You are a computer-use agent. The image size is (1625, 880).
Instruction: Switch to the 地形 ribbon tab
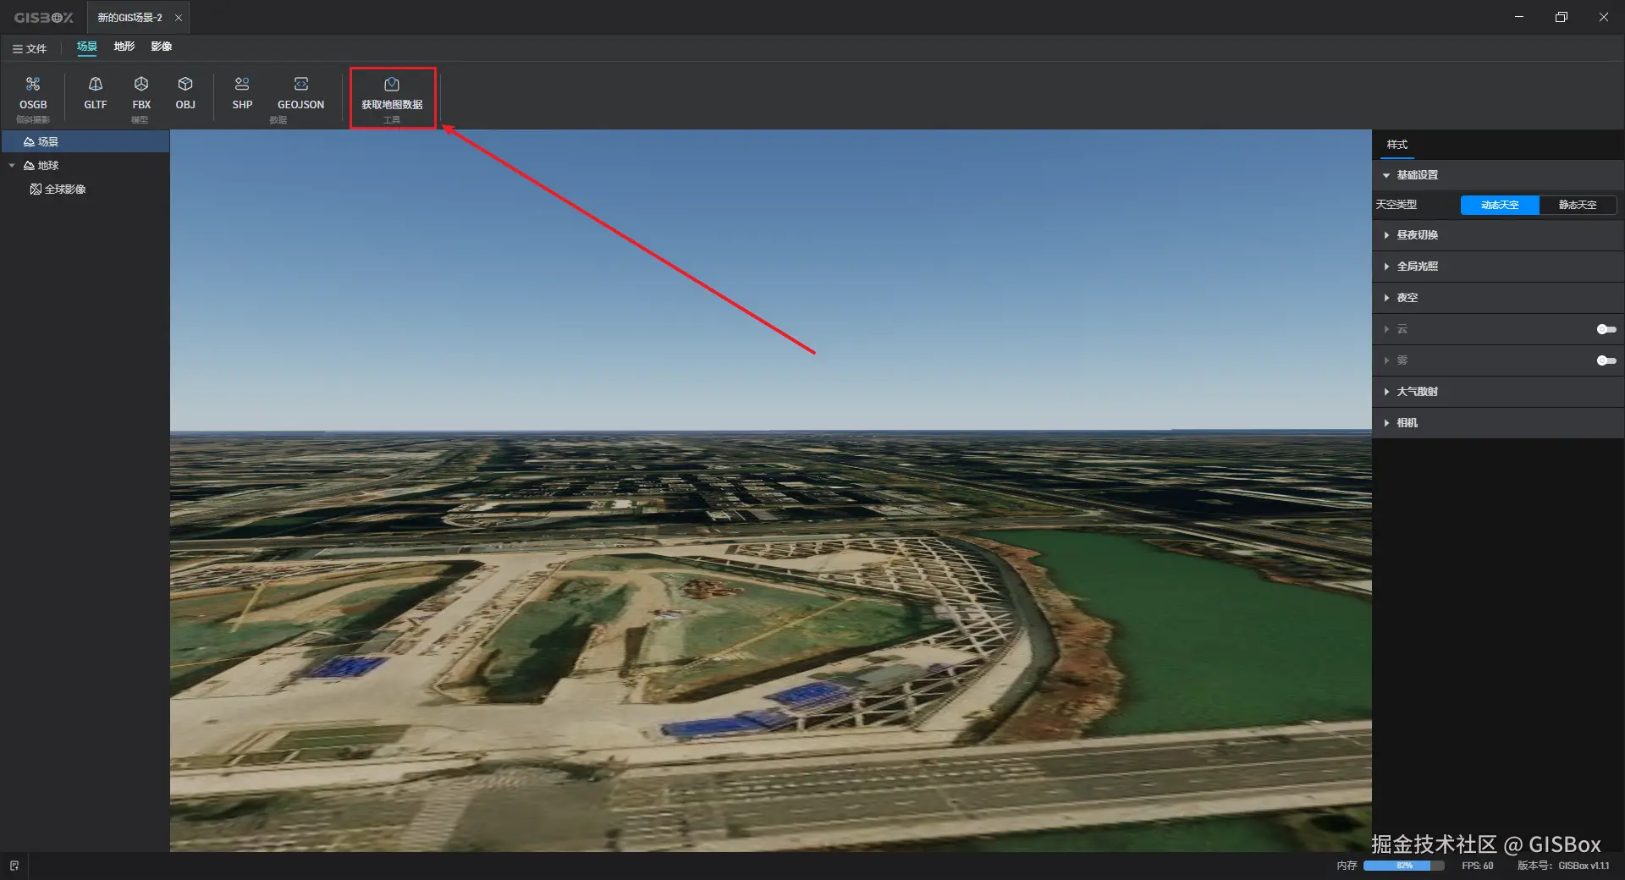(x=124, y=47)
